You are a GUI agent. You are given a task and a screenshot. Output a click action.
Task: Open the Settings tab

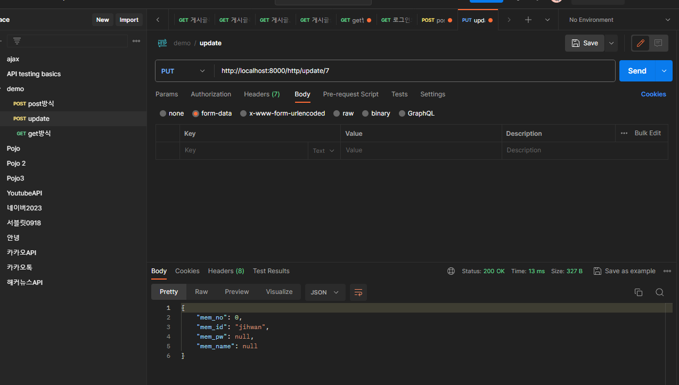433,94
